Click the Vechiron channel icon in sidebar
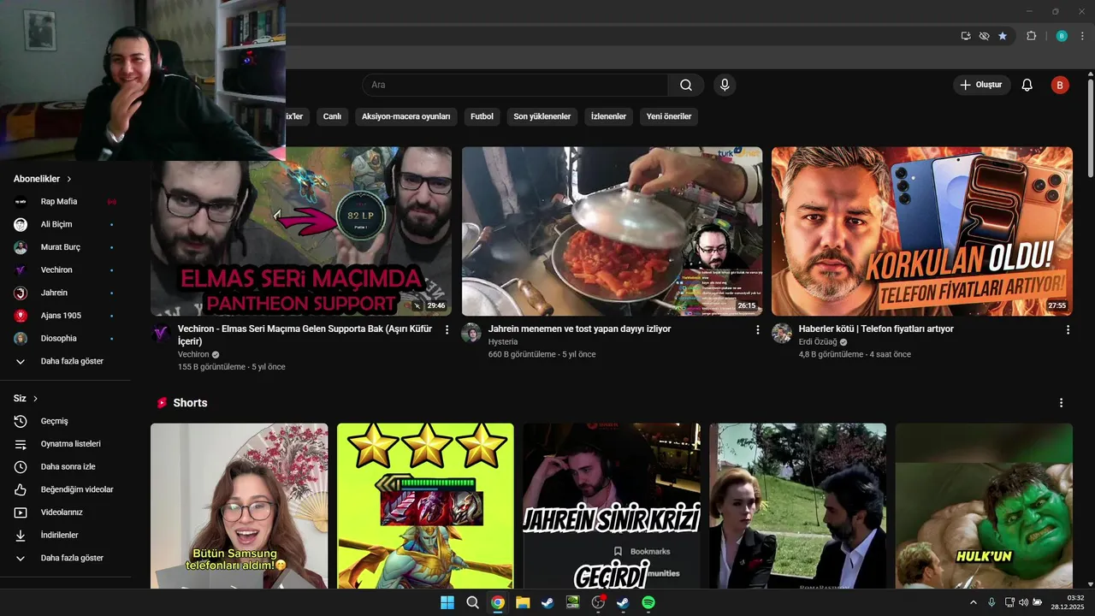The image size is (1095, 616). [x=21, y=270]
